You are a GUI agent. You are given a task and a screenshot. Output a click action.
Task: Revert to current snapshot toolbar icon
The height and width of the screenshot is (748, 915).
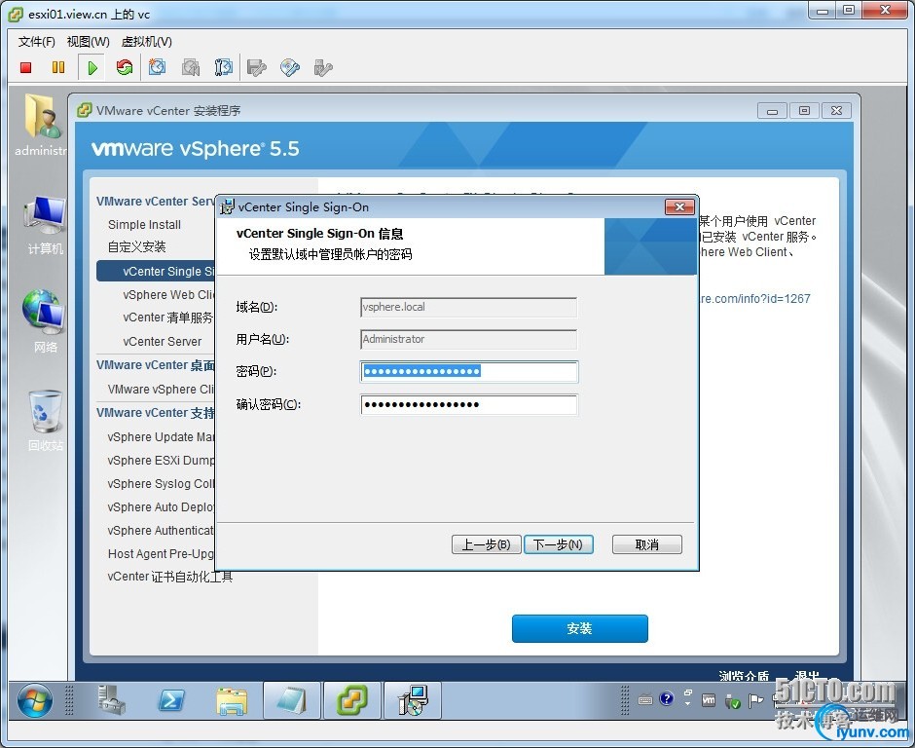191,68
